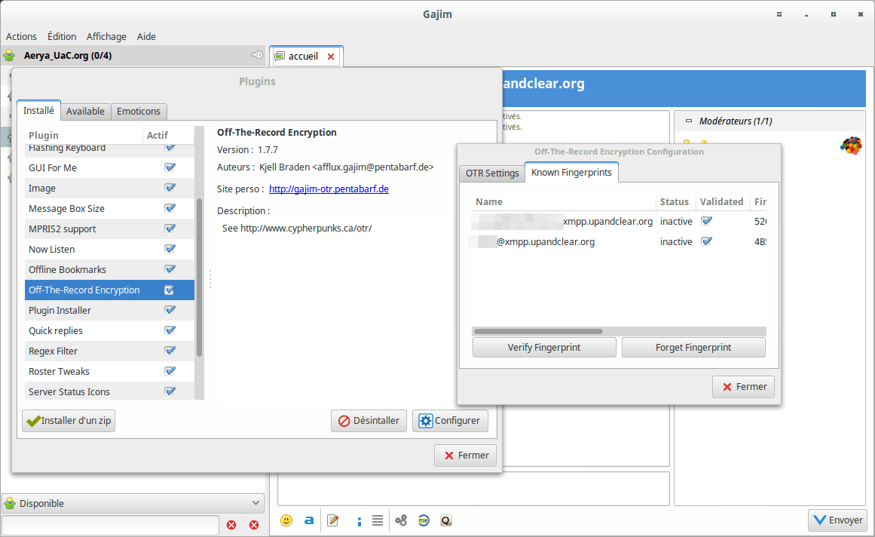Uncheck the Regex Filter plugin checkbox
Screen dimensions: 875x537
click(170, 351)
